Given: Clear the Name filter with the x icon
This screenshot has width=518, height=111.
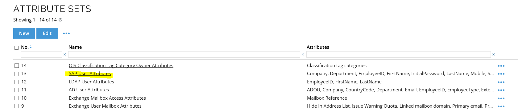Looking at the screenshot, I should pyautogui.click(x=303, y=55).
